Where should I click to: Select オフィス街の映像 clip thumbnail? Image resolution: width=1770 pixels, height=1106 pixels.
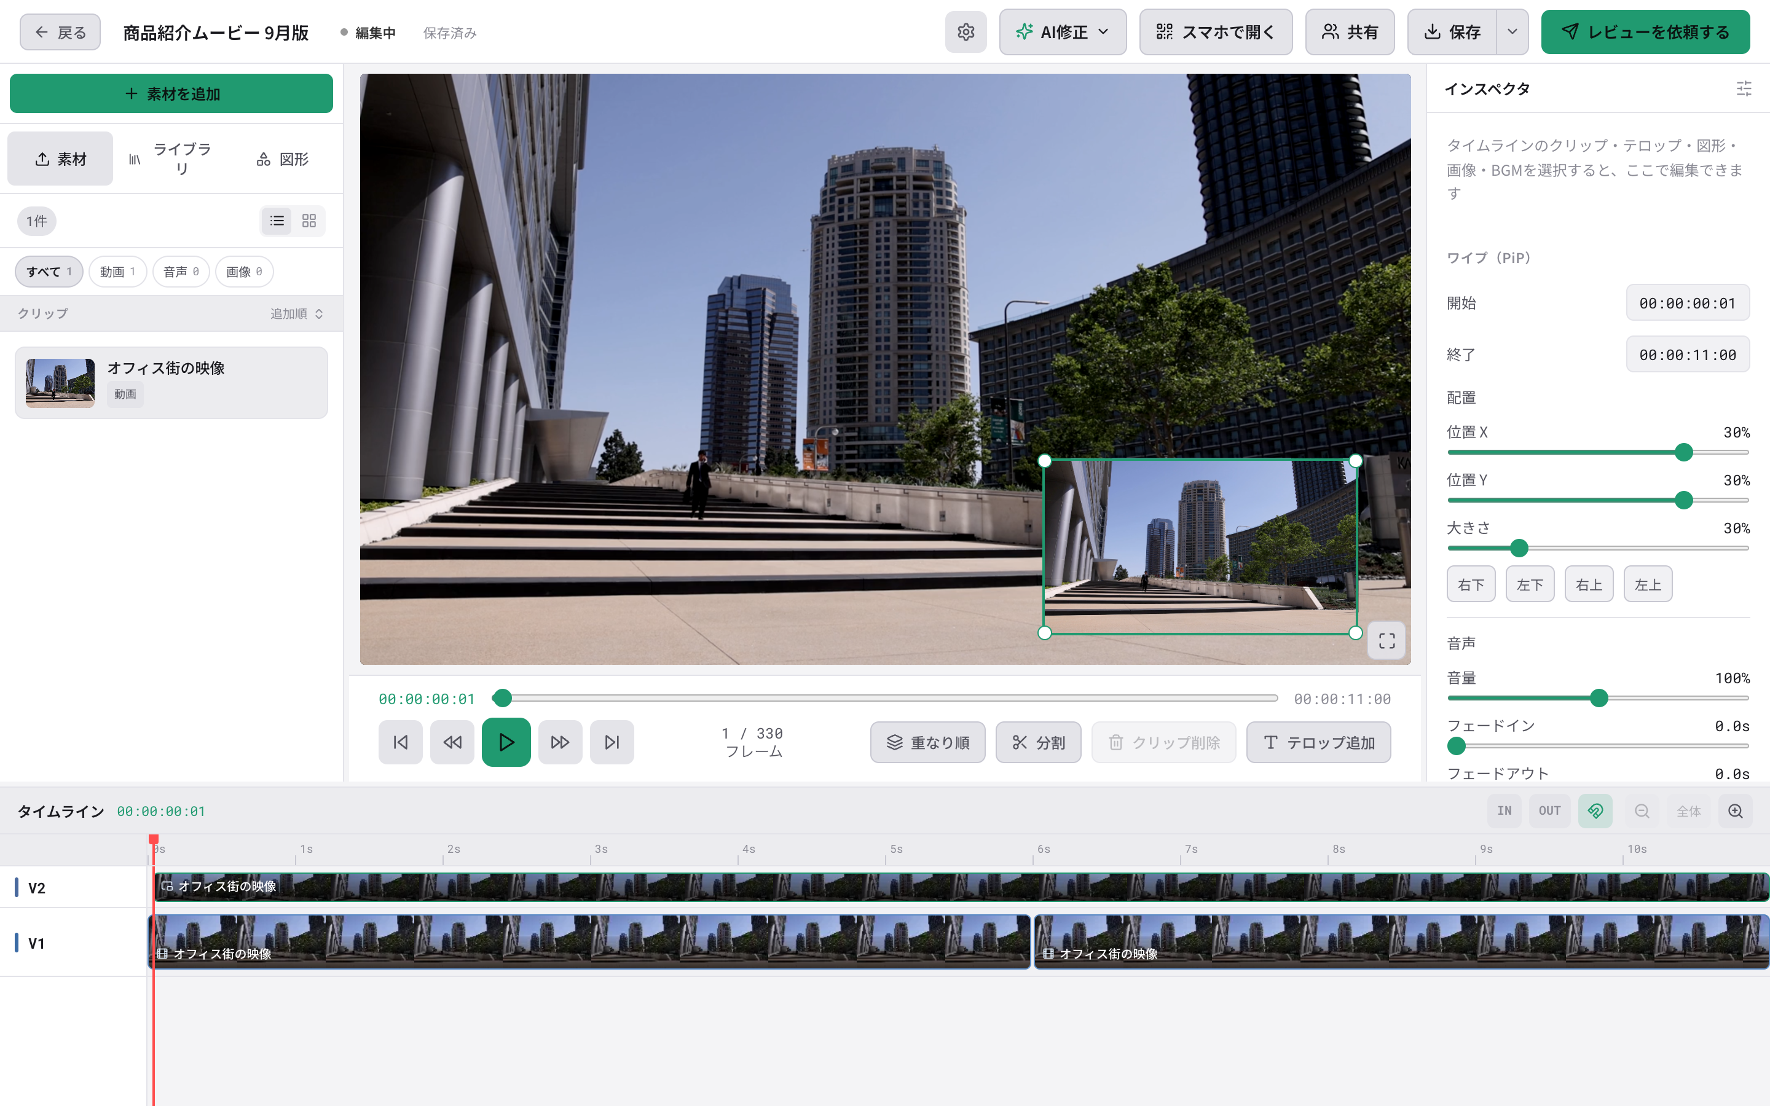60,383
